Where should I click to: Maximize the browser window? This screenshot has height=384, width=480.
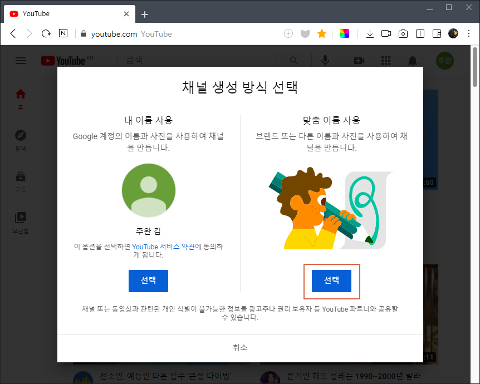pyautogui.click(x=449, y=7)
